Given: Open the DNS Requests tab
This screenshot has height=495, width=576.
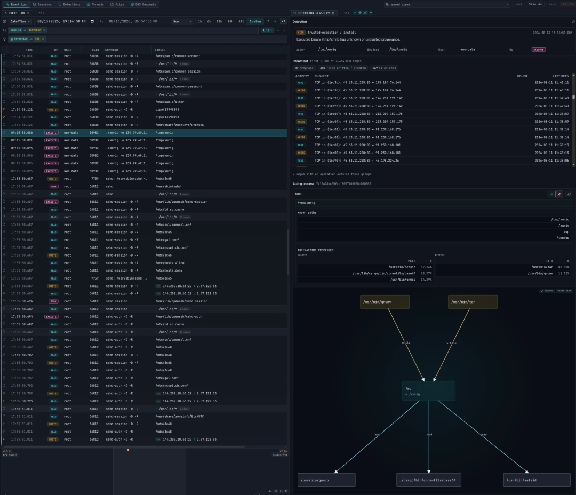Looking at the screenshot, I should tap(143, 4).
